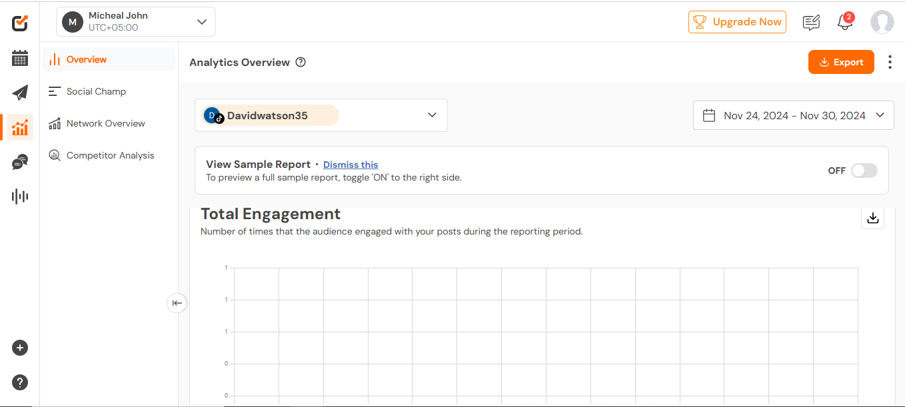Open the help question mark icon
The width and height of the screenshot is (905, 407).
(x=20, y=382)
